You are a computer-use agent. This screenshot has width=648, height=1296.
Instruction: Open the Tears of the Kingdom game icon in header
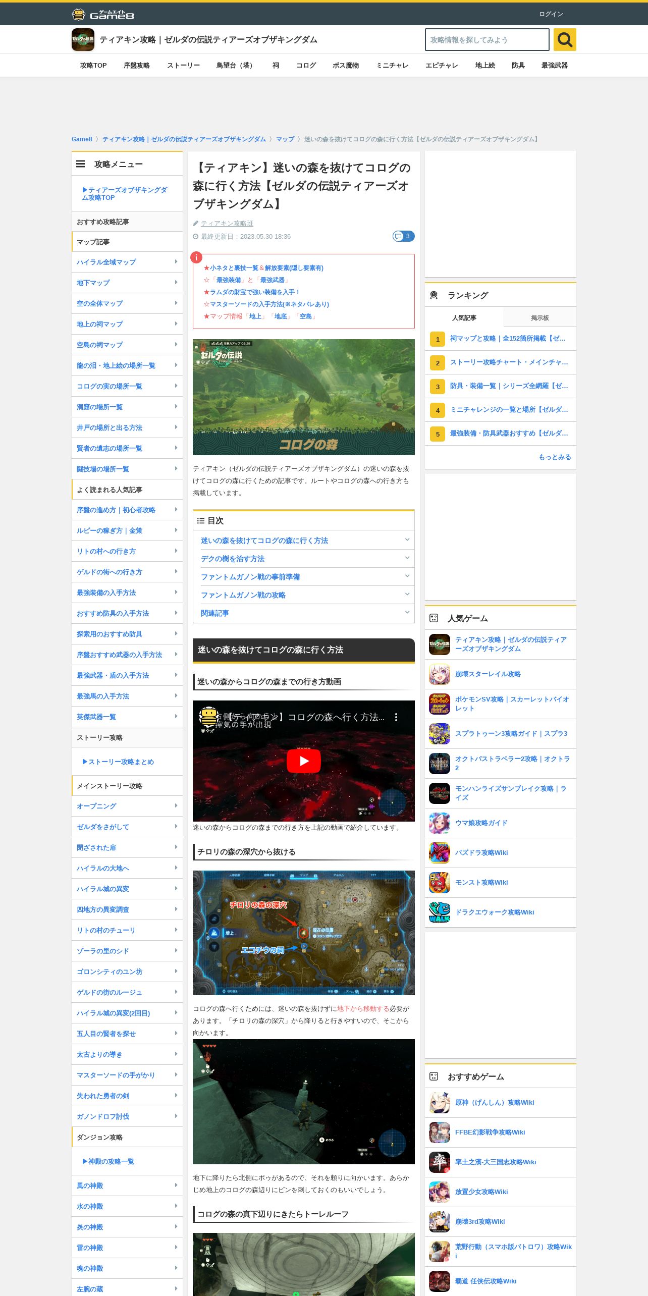[83, 39]
